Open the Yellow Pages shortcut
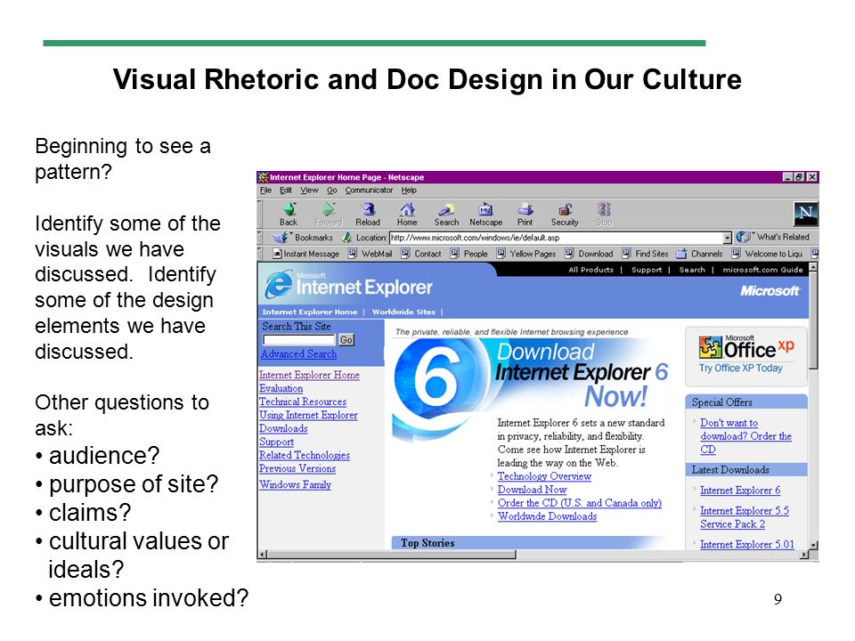 pos(526,254)
